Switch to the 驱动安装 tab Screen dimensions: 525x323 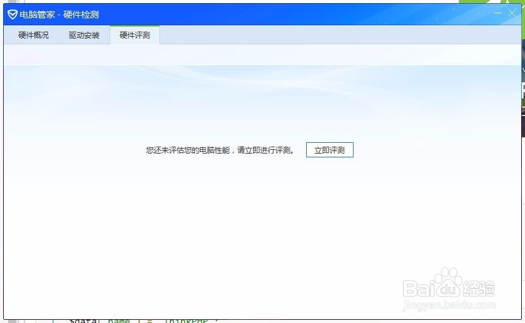pyautogui.click(x=84, y=35)
